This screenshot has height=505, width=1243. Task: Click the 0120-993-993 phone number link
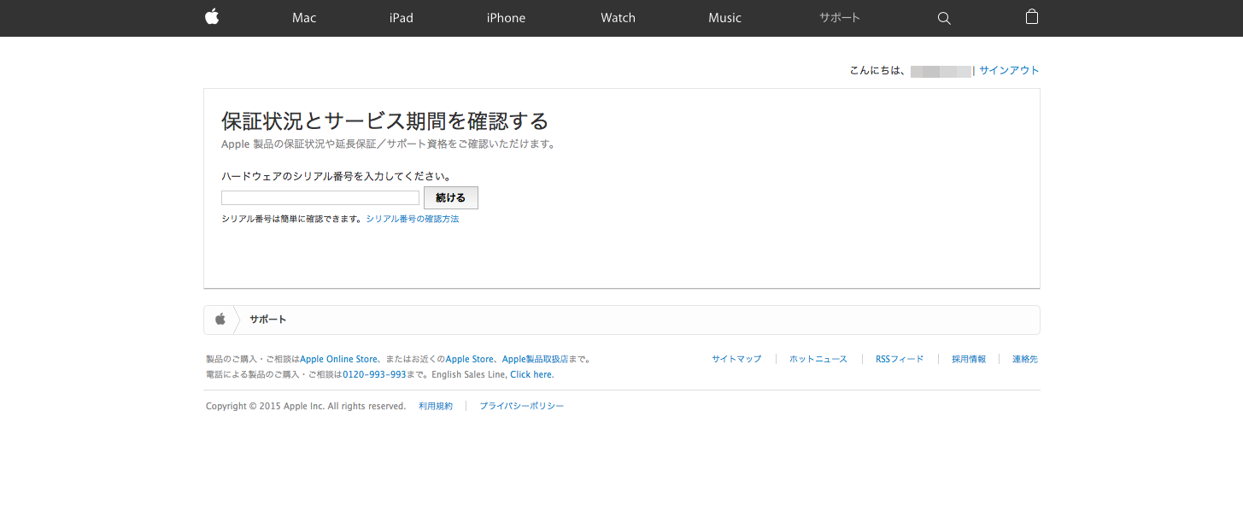374,375
